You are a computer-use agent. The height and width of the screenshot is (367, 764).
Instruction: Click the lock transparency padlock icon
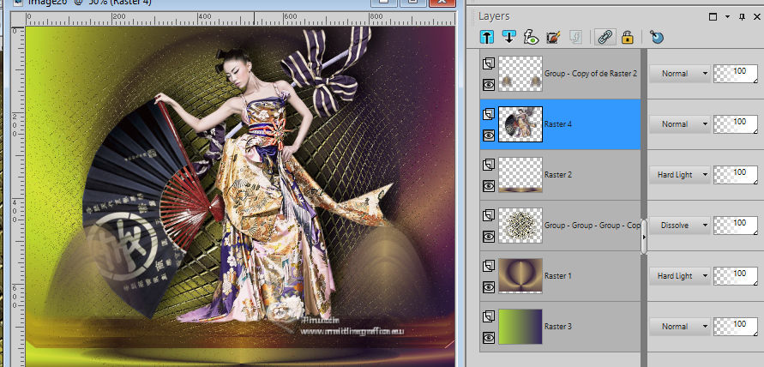tap(627, 37)
